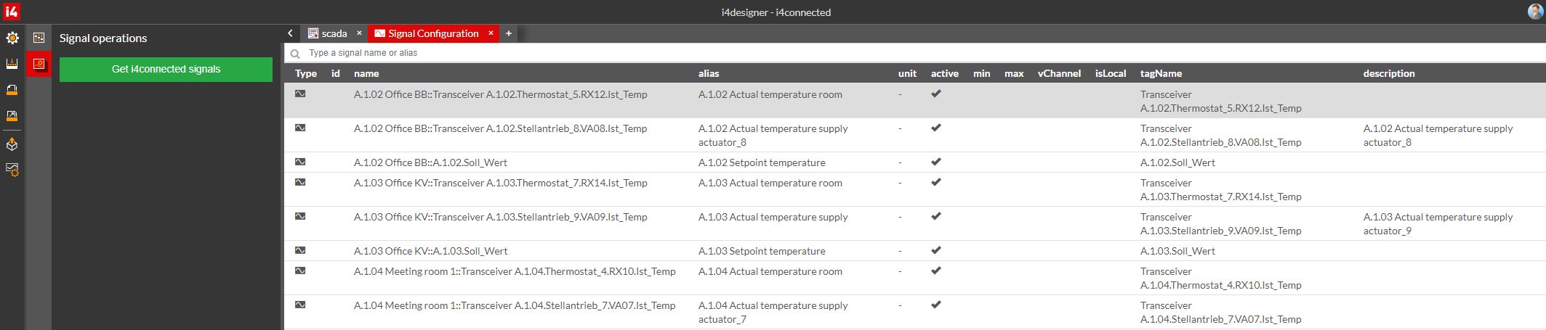Screen dimensions: 1546x330
Task: Add a new tab with plus button
Action: click(x=509, y=33)
